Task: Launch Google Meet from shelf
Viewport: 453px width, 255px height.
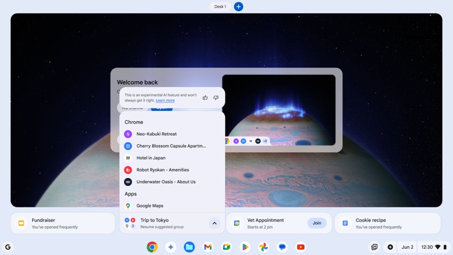Action: [226, 247]
